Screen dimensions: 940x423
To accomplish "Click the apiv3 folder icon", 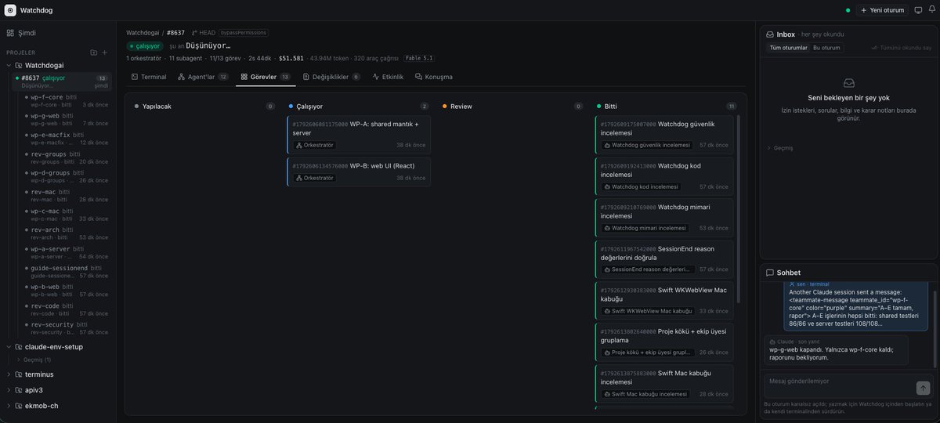I will click(x=19, y=390).
